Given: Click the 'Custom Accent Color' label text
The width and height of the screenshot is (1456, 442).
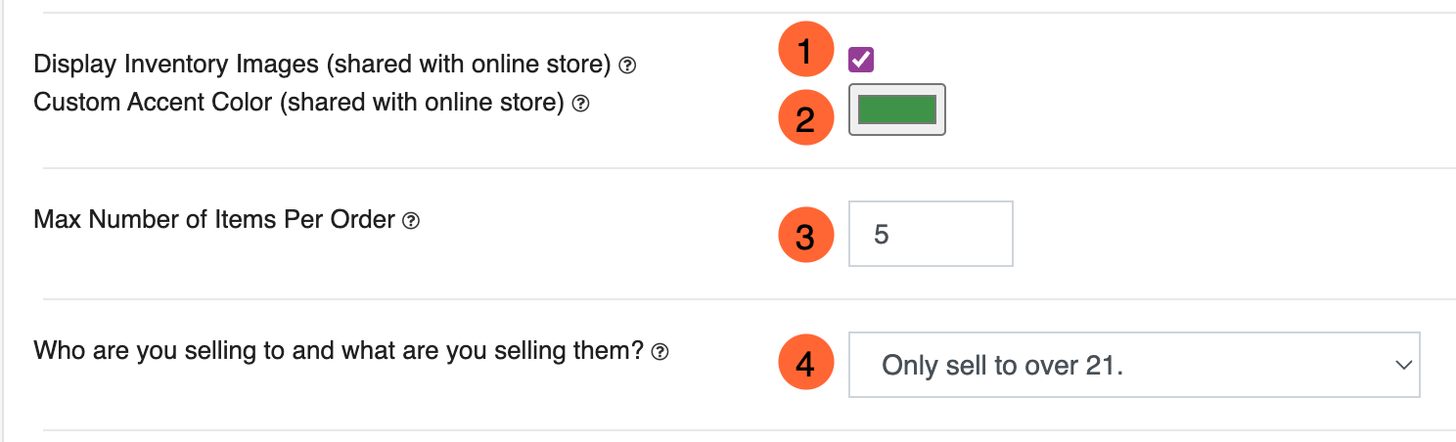Looking at the screenshot, I should 153,102.
